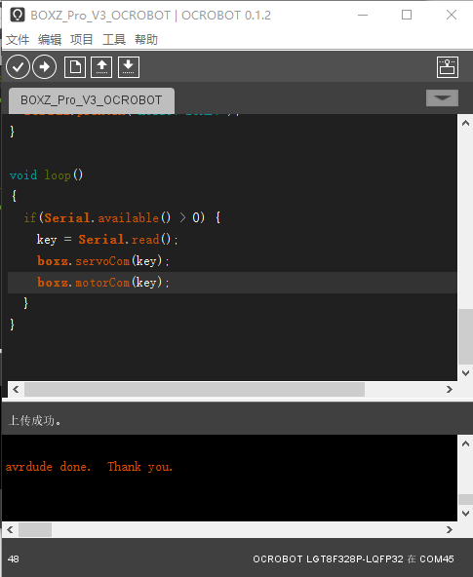Screen dimensions: 473x577
Task: Click the OCROBOT app logo in title bar
Action: coord(18,15)
